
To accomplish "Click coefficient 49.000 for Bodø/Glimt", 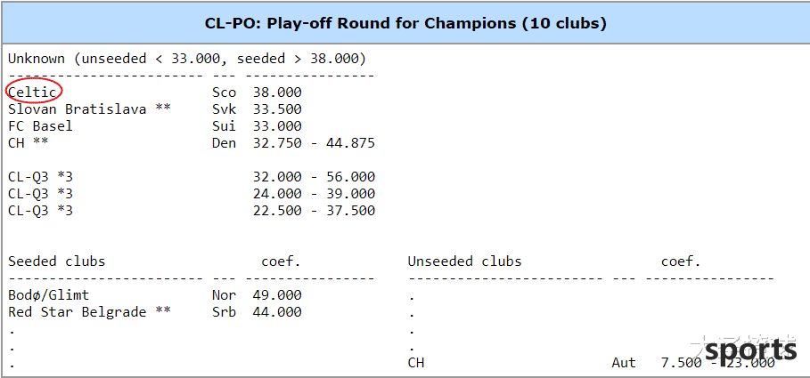I will click(277, 295).
